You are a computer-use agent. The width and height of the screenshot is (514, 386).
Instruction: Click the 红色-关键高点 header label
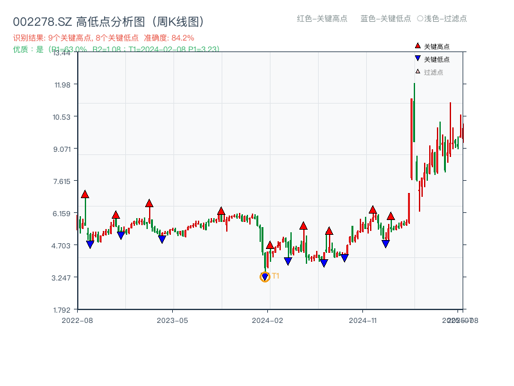pos(322,19)
